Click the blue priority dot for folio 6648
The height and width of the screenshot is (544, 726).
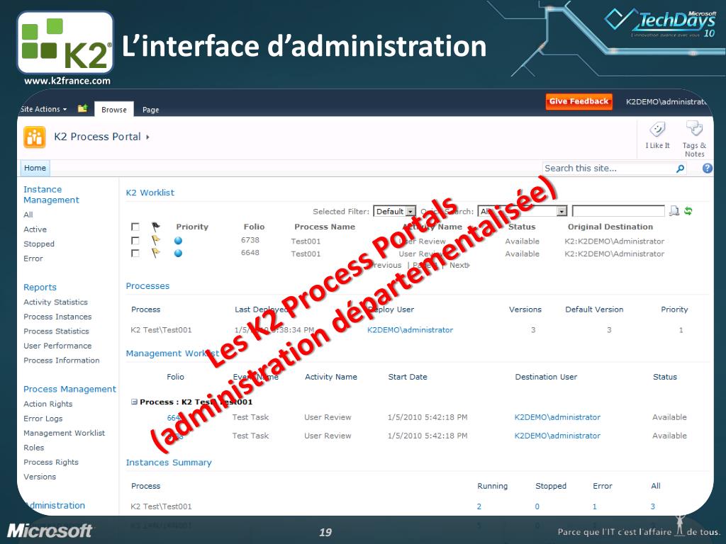178,253
